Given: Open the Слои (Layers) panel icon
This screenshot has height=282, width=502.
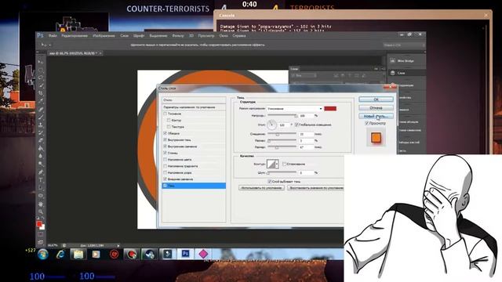Looking at the screenshot, I should [392, 73].
